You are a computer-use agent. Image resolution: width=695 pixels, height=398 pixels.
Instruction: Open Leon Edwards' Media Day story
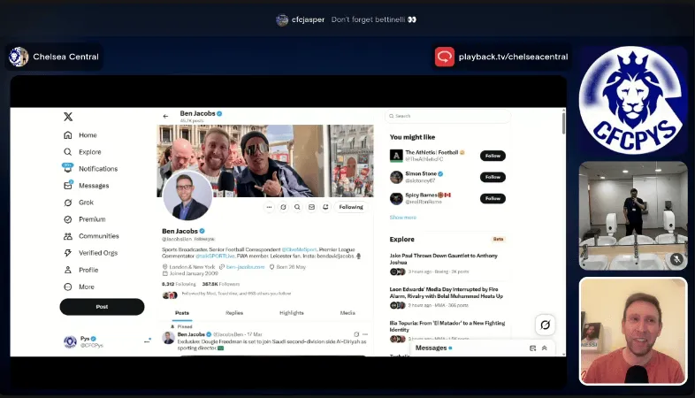(x=447, y=297)
